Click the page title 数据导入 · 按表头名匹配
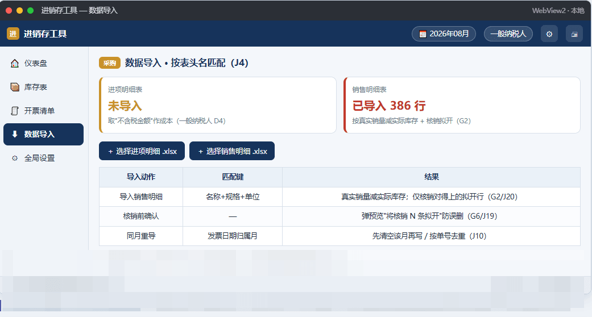This screenshot has width=592, height=317. [x=187, y=62]
